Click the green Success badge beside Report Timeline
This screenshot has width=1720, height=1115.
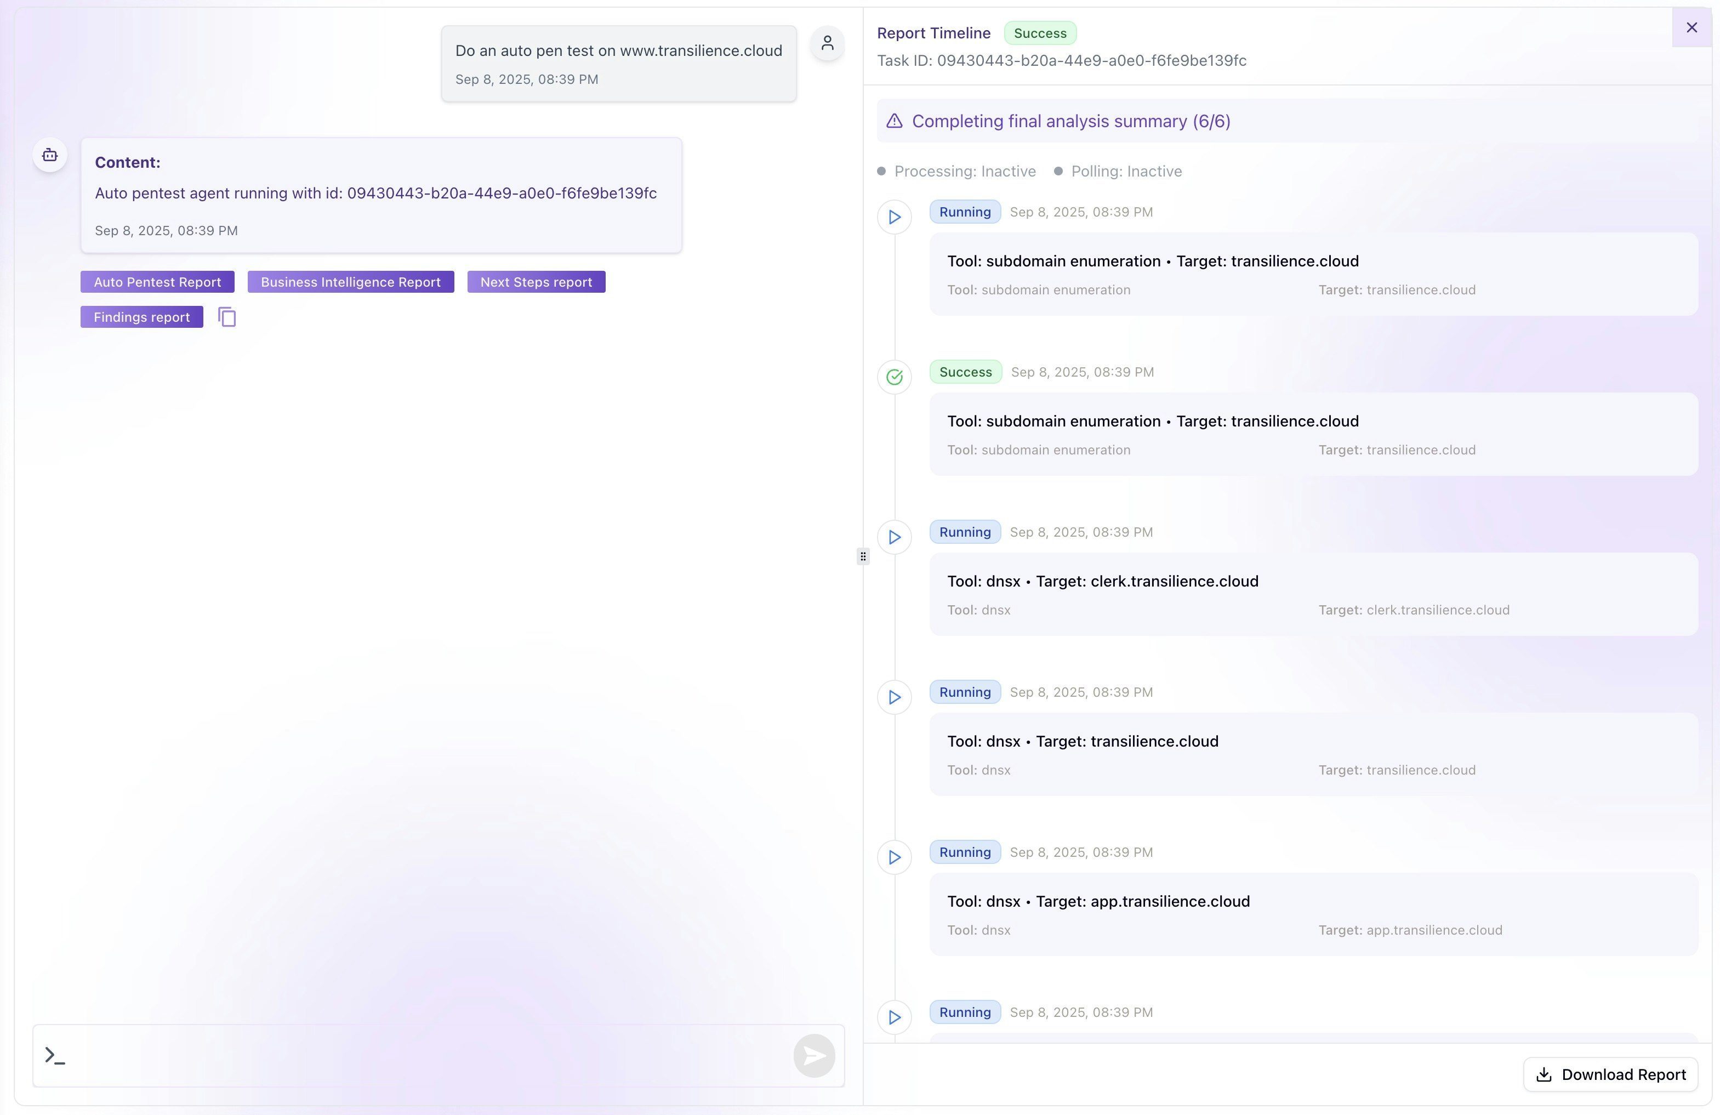1040,33
